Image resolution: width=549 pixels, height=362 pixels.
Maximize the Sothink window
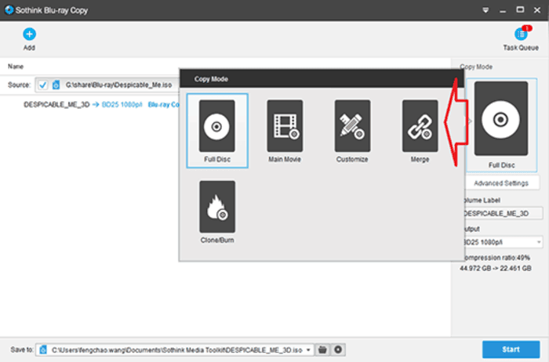[520, 9]
